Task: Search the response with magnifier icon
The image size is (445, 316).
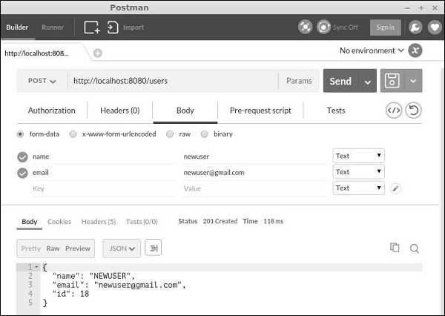Action: click(415, 248)
